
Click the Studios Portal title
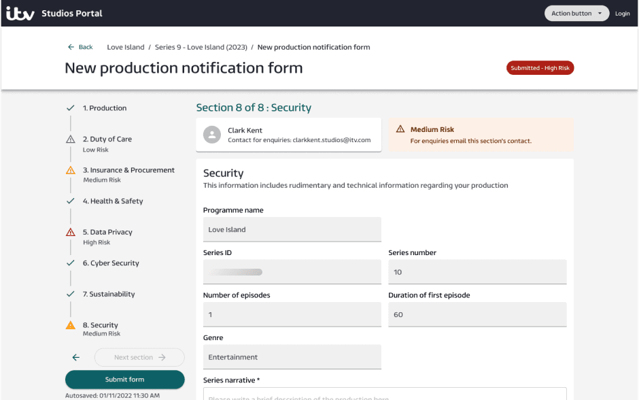[x=72, y=14]
